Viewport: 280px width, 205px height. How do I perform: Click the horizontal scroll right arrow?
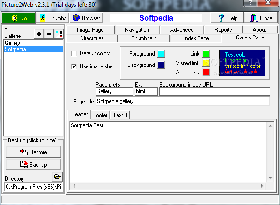click(x=262, y=186)
